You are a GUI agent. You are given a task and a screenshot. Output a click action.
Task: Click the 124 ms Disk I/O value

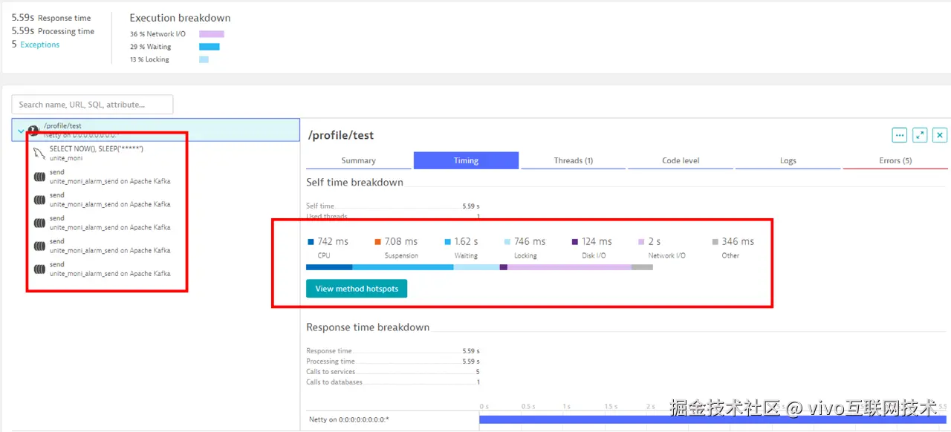(597, 242)
